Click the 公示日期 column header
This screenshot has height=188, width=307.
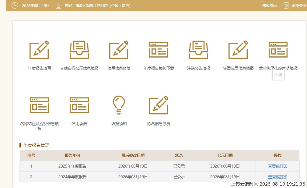pos(225,155)
